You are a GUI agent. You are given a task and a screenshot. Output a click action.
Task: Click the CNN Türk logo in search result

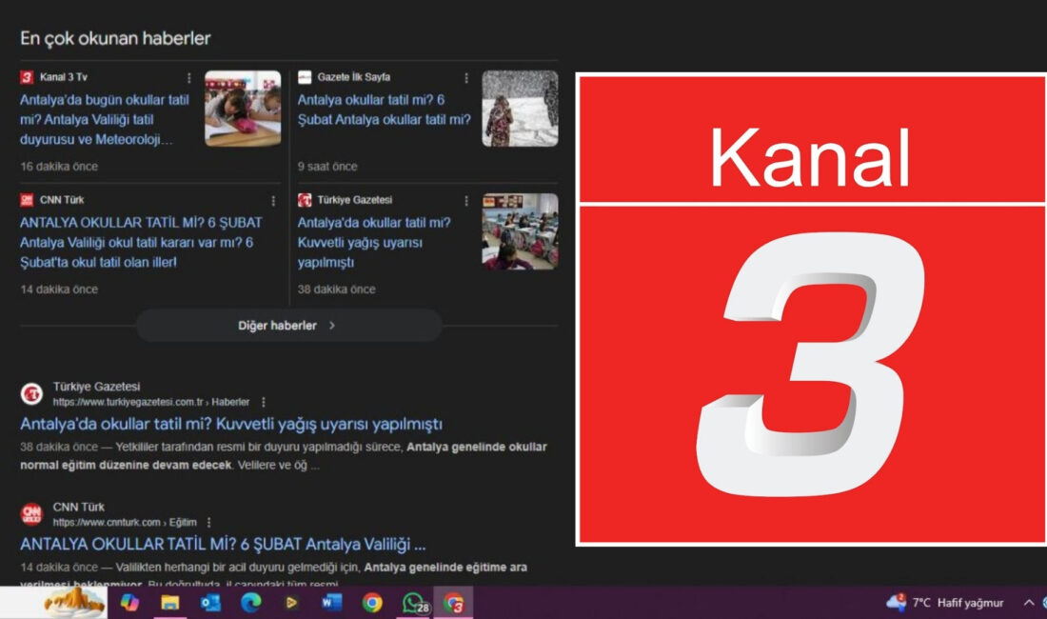point(32,514)
